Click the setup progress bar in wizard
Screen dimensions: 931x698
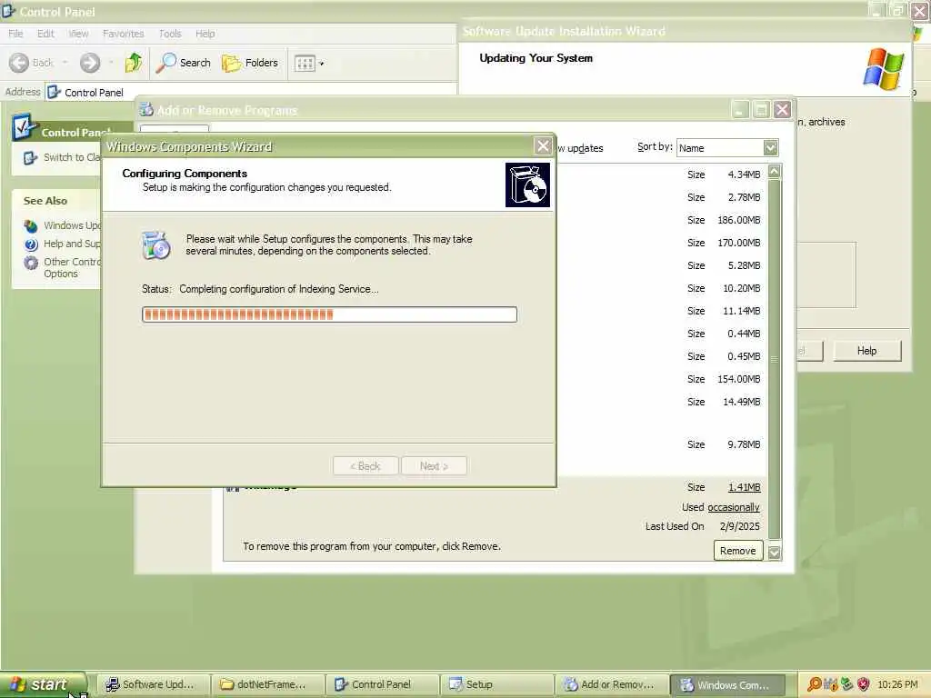[329, 314]
